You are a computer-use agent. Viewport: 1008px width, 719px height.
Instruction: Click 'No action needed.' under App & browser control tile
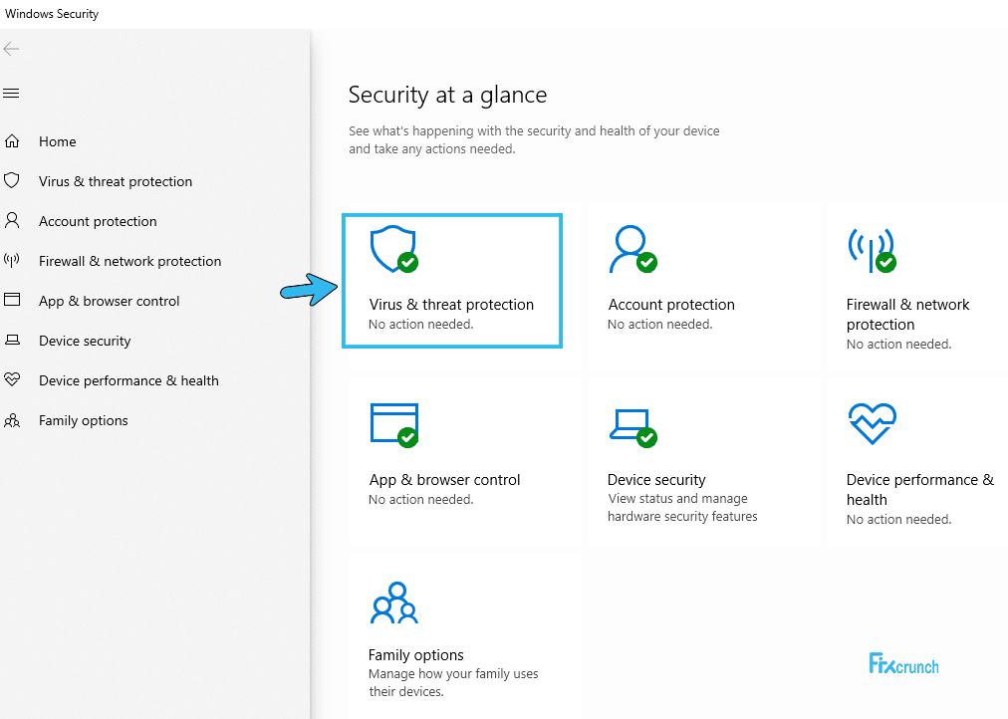coord(421,499)
